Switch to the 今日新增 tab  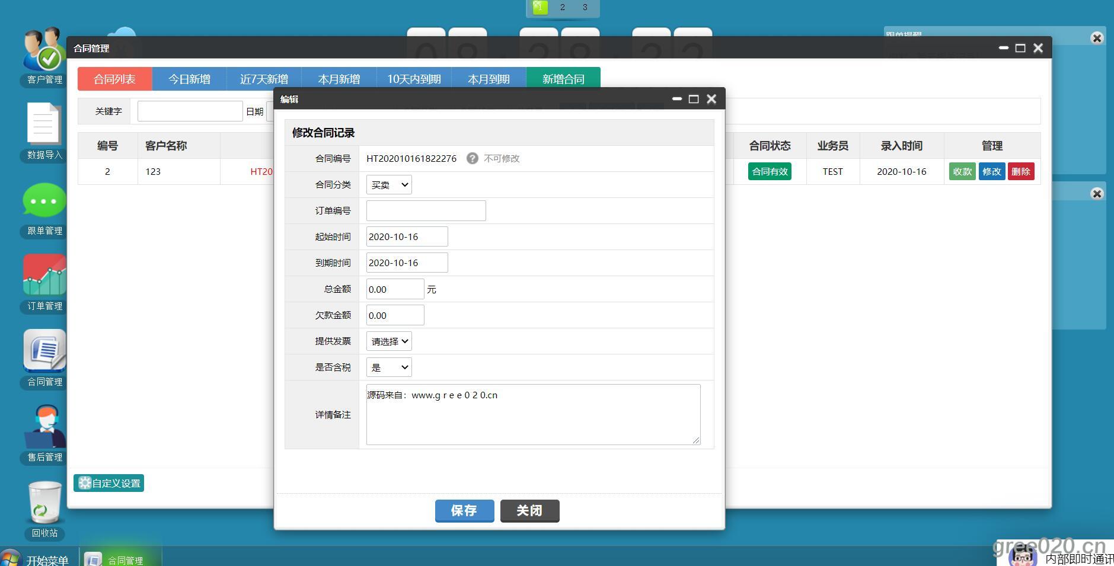click(189, 79)
